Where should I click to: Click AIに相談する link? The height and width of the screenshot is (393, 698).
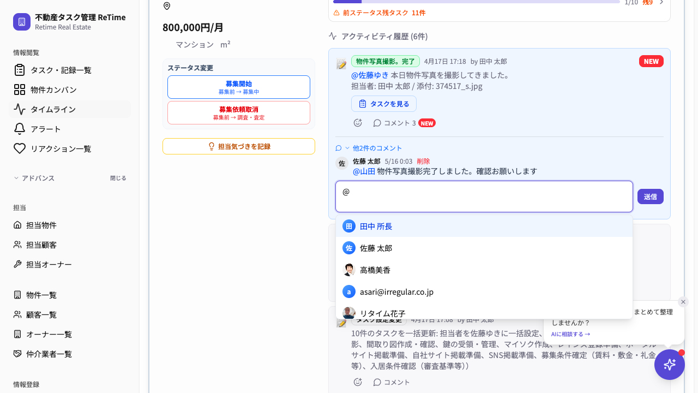[570, 334]
